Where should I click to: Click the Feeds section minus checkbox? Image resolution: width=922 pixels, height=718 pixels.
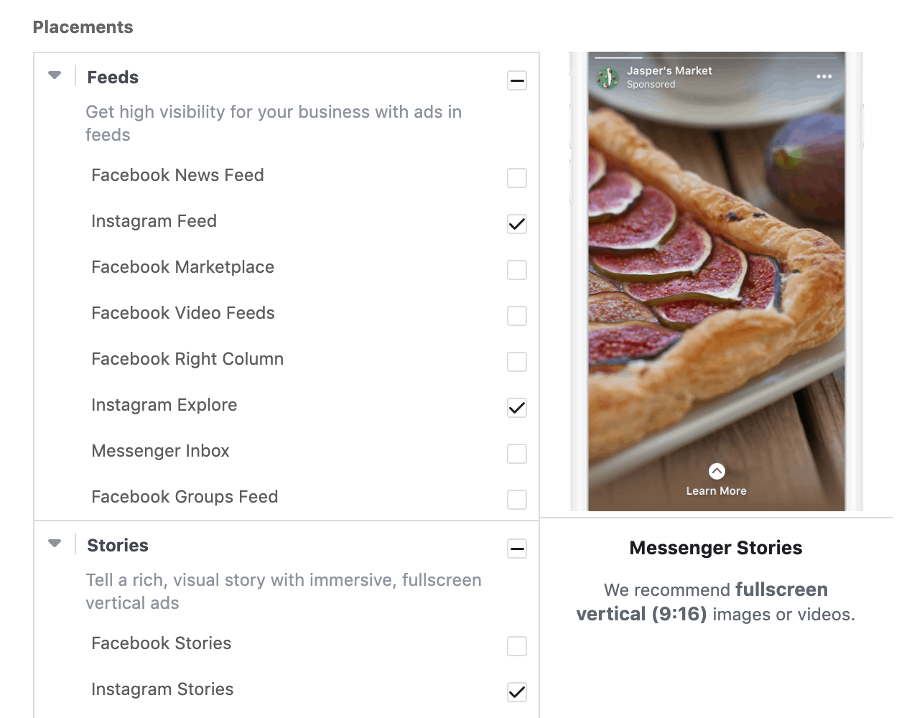(517, 80)
